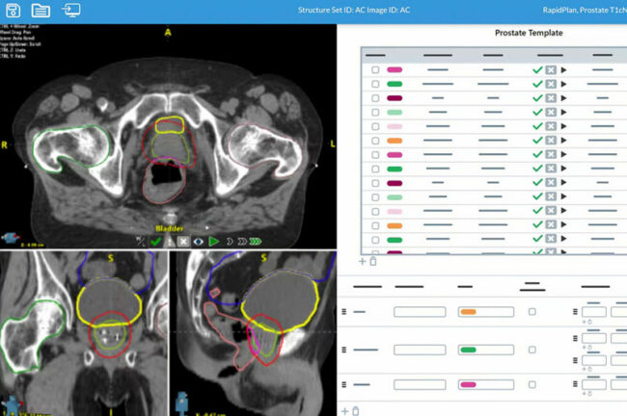Screen dimensions: 627x416
Task: Click the green checkmark in first pink row
Action: click(537, 69)
